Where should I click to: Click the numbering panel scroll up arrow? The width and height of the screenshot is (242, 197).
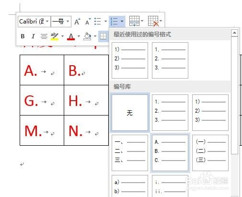coord(234,33)
